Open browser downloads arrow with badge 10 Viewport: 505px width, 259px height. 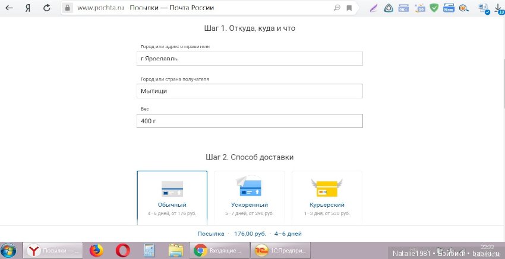499,8
